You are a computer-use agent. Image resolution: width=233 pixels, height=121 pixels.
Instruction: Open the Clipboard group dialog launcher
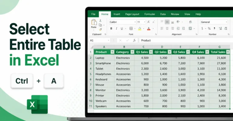(105, 34)
